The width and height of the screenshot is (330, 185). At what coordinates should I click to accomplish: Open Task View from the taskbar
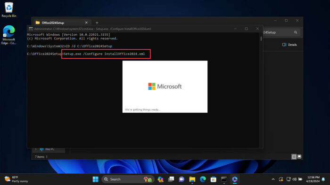pyautogui.click(x=171, y=179)
